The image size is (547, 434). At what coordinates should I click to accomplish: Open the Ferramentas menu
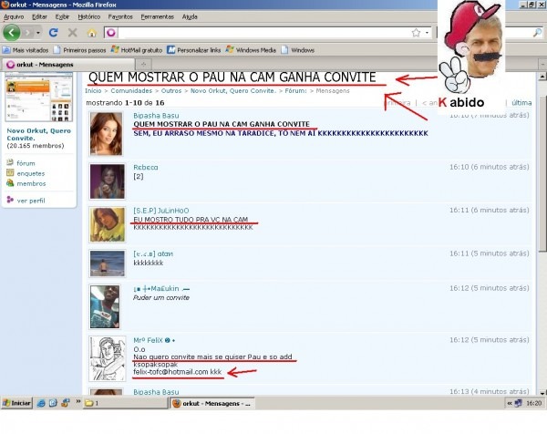158,16
